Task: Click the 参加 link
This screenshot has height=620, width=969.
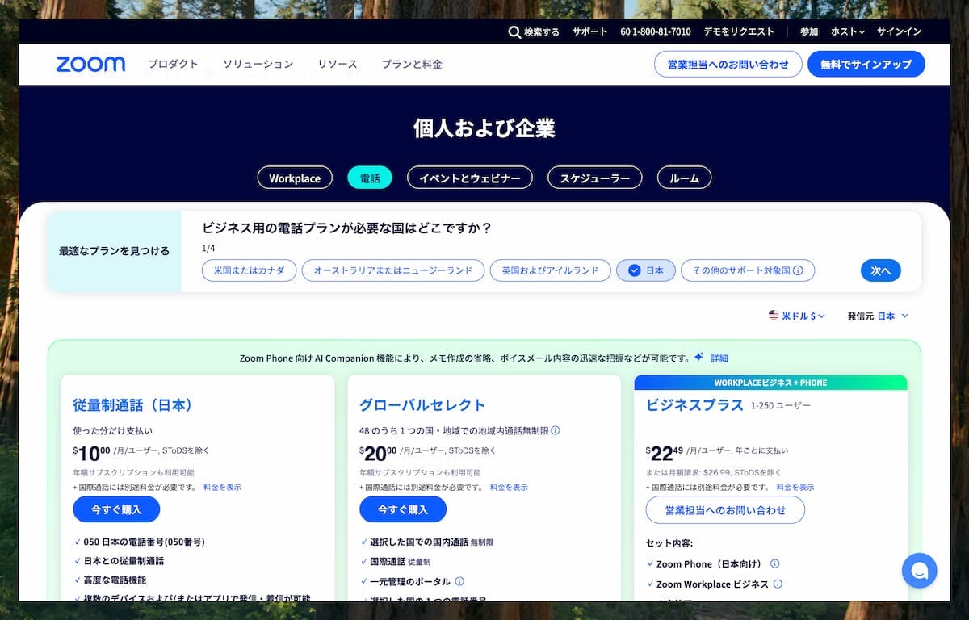Action: click(809, 32)
